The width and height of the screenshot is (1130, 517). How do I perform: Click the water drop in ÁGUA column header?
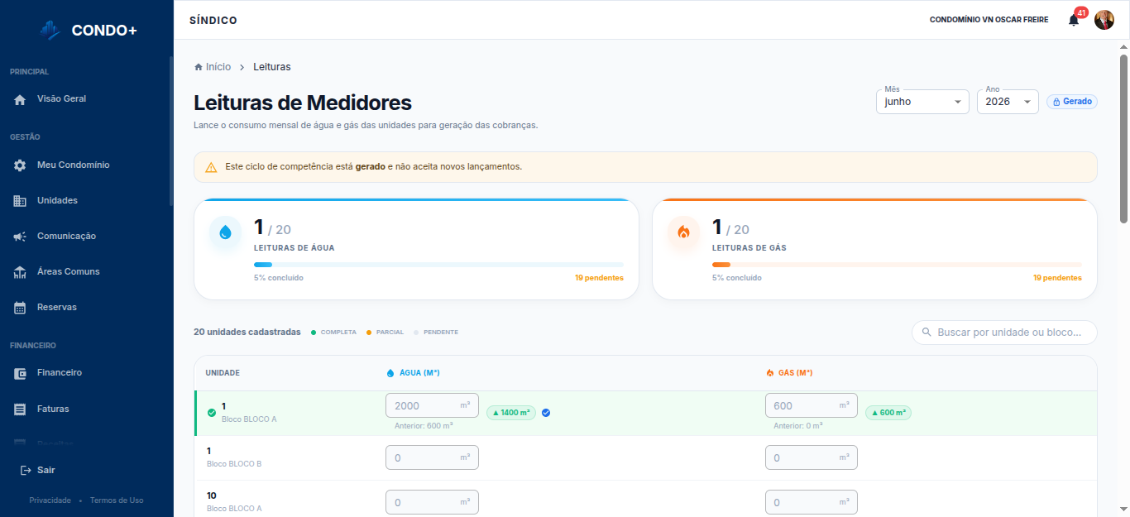coord(390,373)
